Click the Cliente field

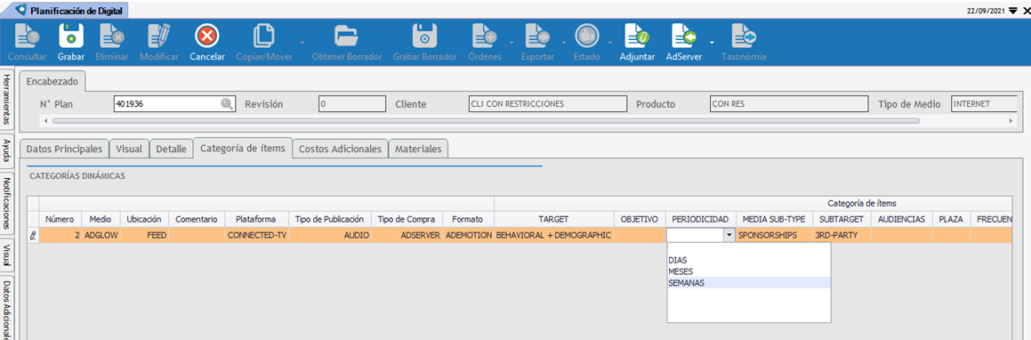click(x=547, y=104)
